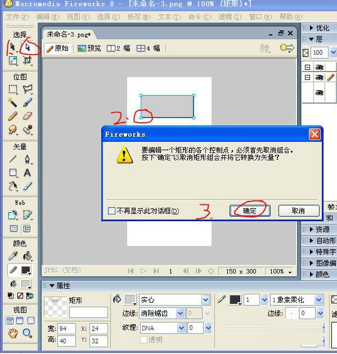Collapse the 层 panel
Image resolution: width=337 pixels, height=354 pixels.
[312, 39]
